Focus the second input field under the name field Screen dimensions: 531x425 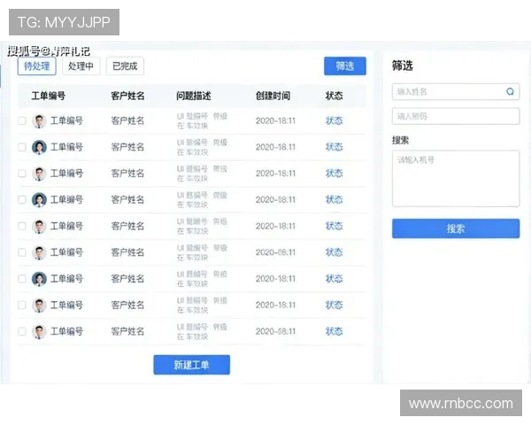click(x=456, y=116)
